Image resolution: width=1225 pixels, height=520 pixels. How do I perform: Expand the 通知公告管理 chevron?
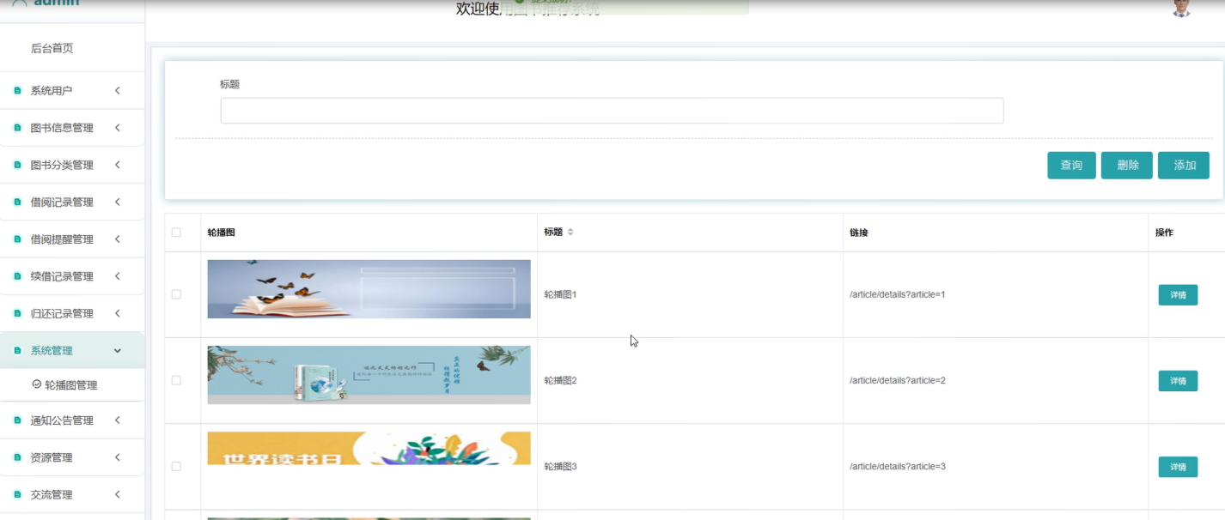[x=118, y=420]
